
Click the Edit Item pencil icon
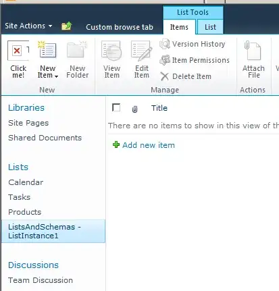[142, 51]
